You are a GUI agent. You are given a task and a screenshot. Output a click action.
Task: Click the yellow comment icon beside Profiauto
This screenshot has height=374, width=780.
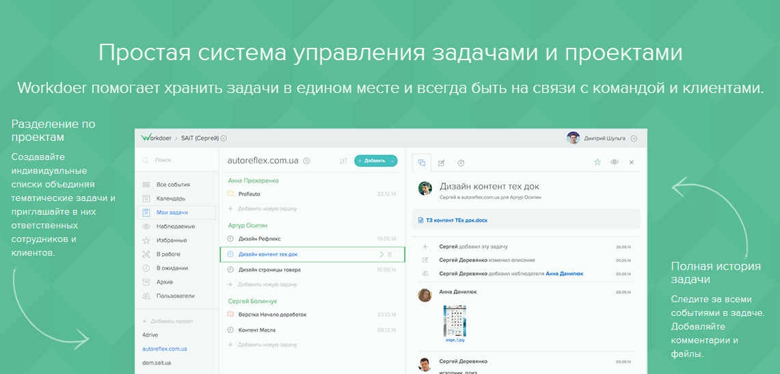pos(230,194)
